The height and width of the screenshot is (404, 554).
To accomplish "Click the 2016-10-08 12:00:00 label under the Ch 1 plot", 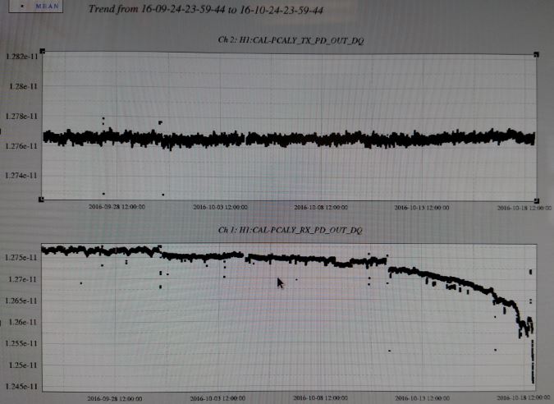I will tap(320, 398).
